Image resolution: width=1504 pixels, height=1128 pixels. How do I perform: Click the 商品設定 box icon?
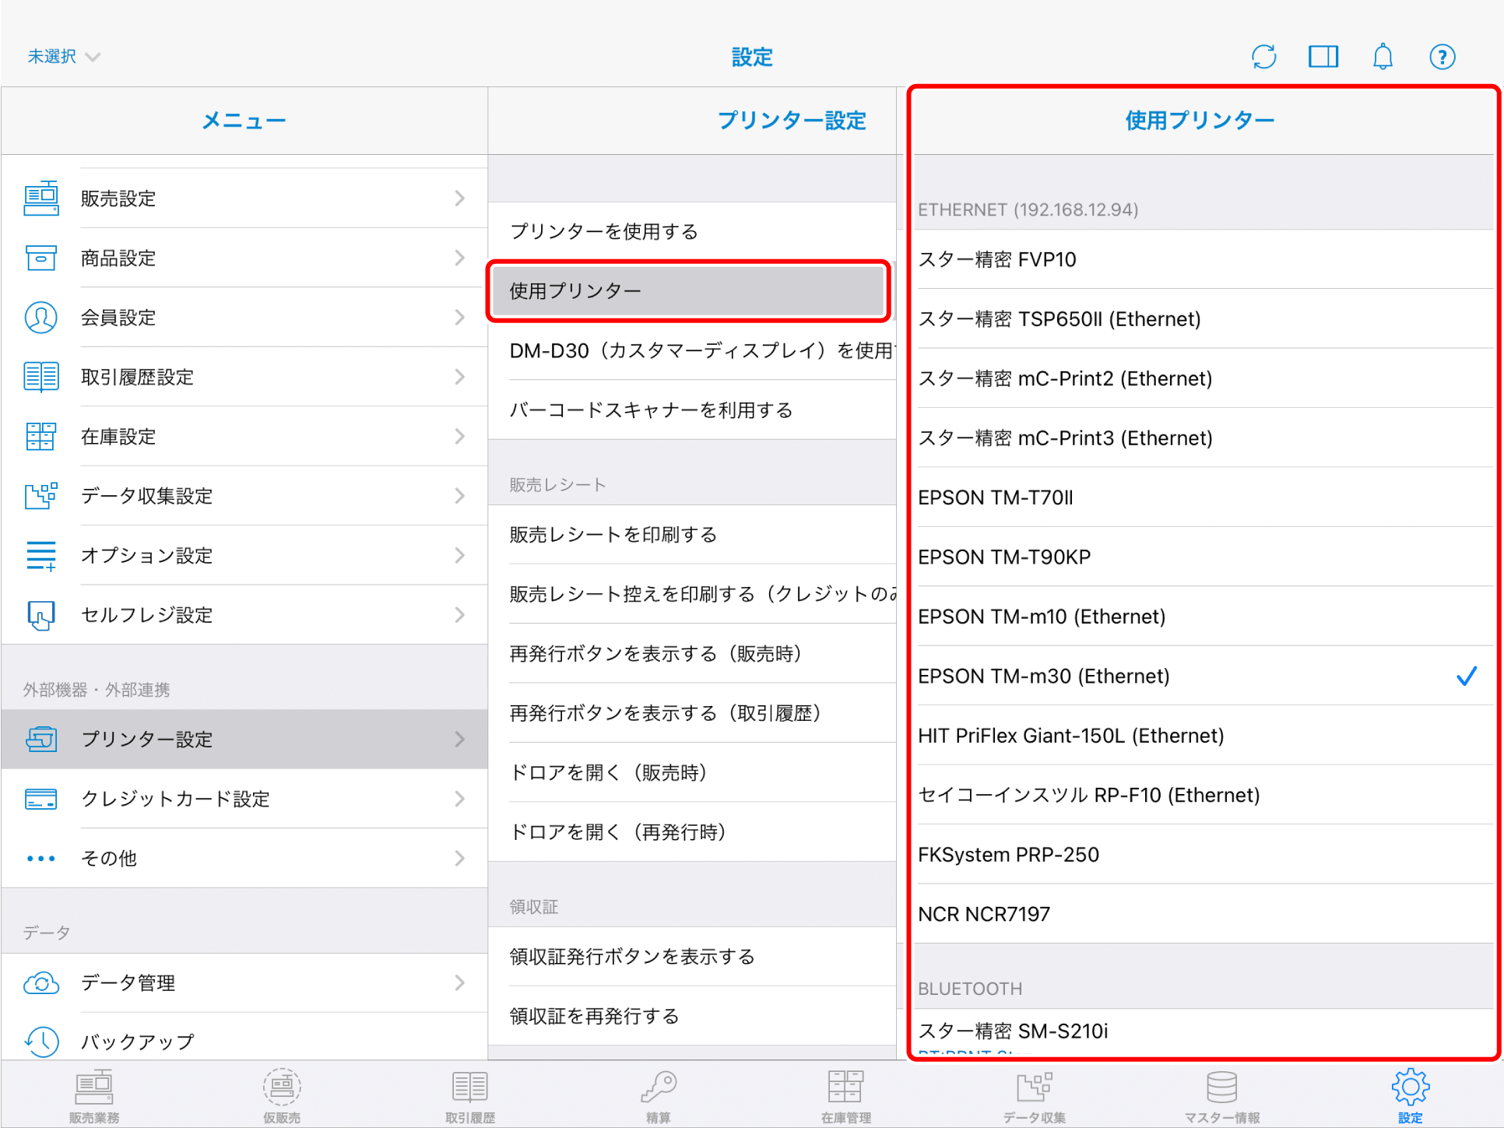pyautogui.click(x=41, y=258)
